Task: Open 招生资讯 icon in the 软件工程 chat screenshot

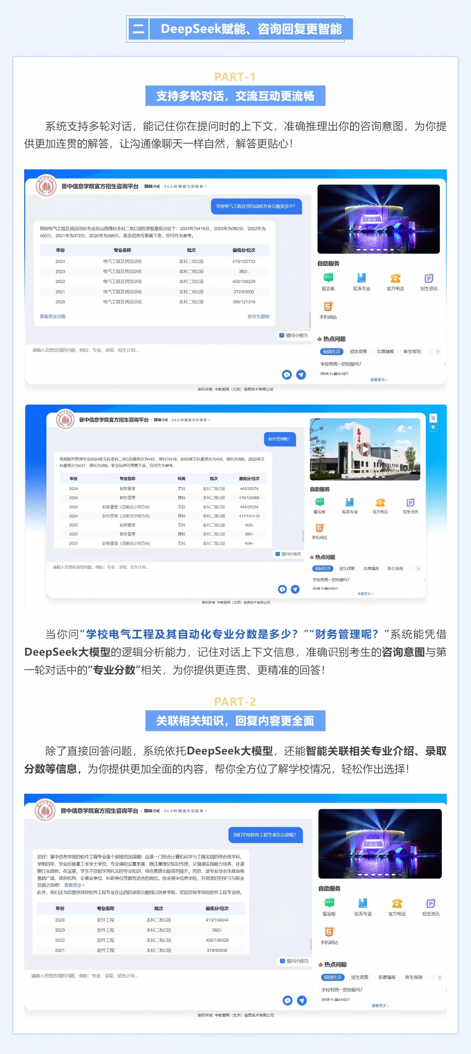Action: (x=431, y=903)
